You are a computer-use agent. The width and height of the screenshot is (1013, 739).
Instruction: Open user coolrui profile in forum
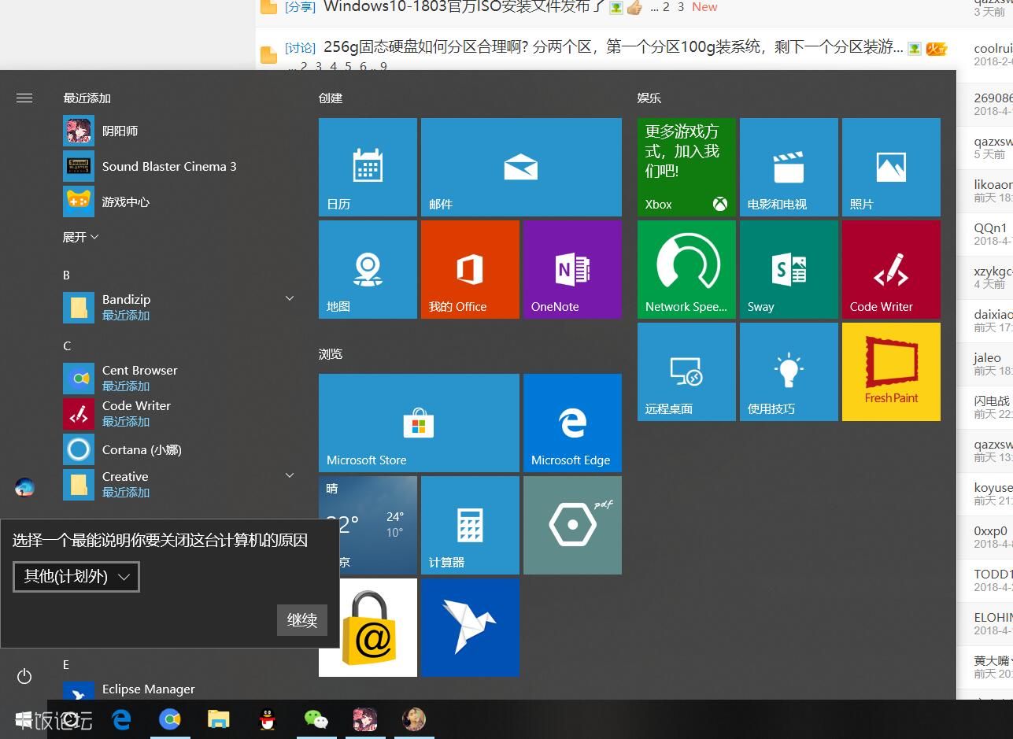(x=993, y=48)
